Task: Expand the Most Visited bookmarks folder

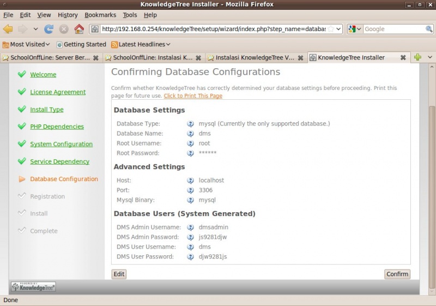Action: pyautogui.click(x=26, y=44)
